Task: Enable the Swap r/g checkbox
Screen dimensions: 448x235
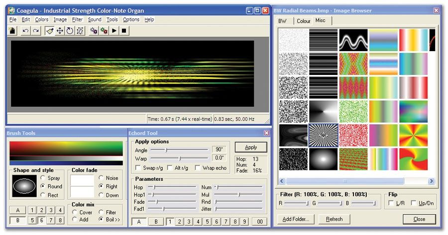Action: tap(139, 168)
